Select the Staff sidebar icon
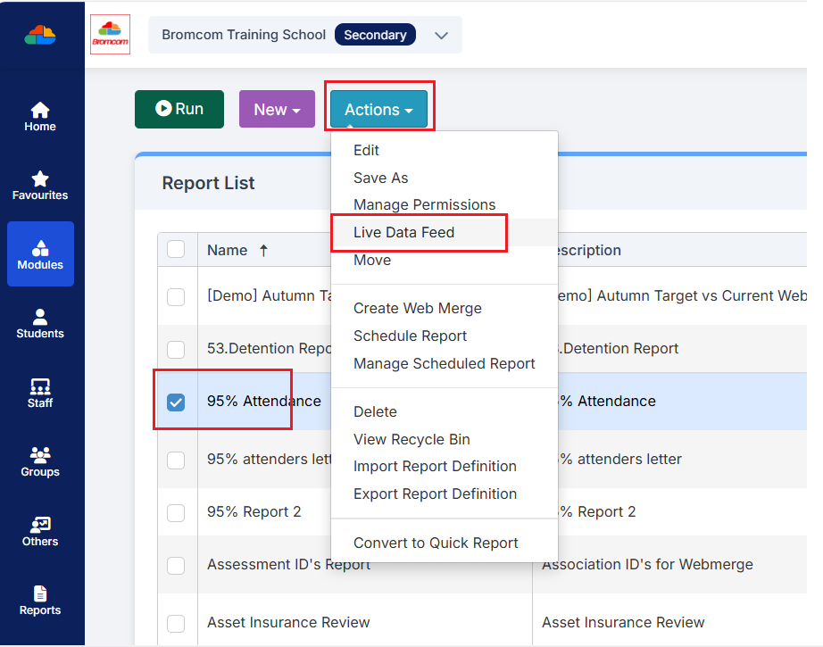The height and width of the screenshot is (647, 823). pyautogui.click(x=39, y=390)
